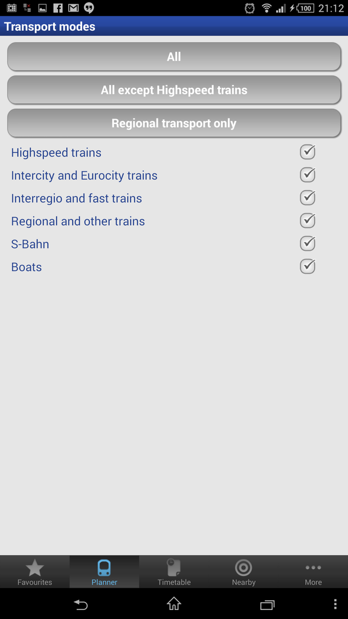Select the All transport modes button
The height and width of the screenshot is (619, 348).
174,57
